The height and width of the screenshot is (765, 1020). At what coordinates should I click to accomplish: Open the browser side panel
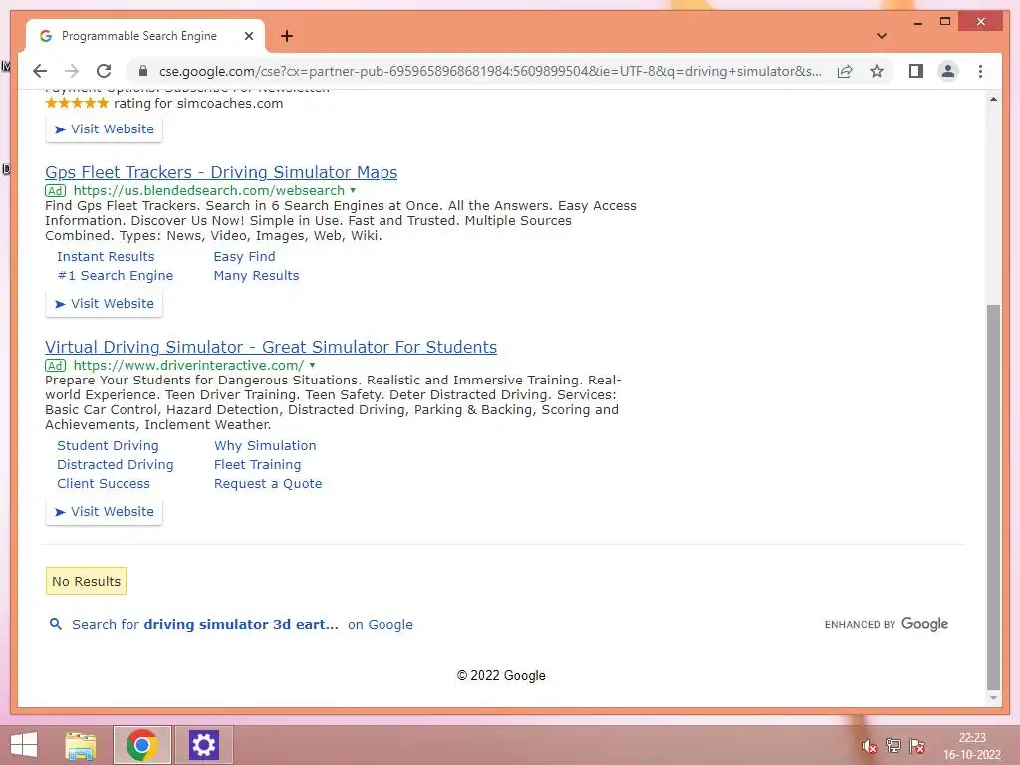point(916,71)
